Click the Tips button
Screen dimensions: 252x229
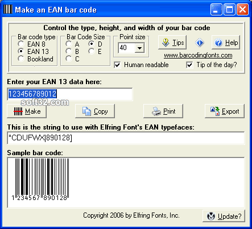point(172,43)
